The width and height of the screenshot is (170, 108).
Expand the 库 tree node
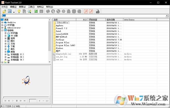pyautogui.click(x=2, y=62)
